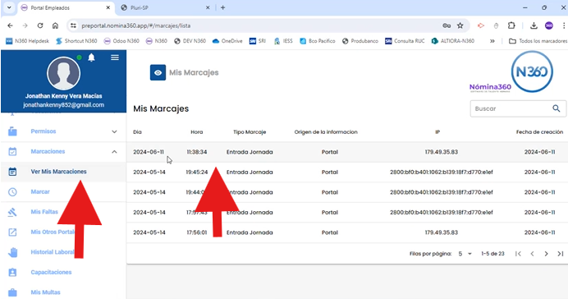Viewport: 568px width, 299px height.
Task: Open the Shortcut N360 bookmark
Action: click(76, 41)
